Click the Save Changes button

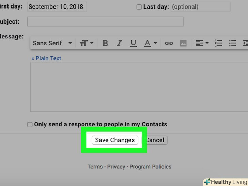(115, 140)
